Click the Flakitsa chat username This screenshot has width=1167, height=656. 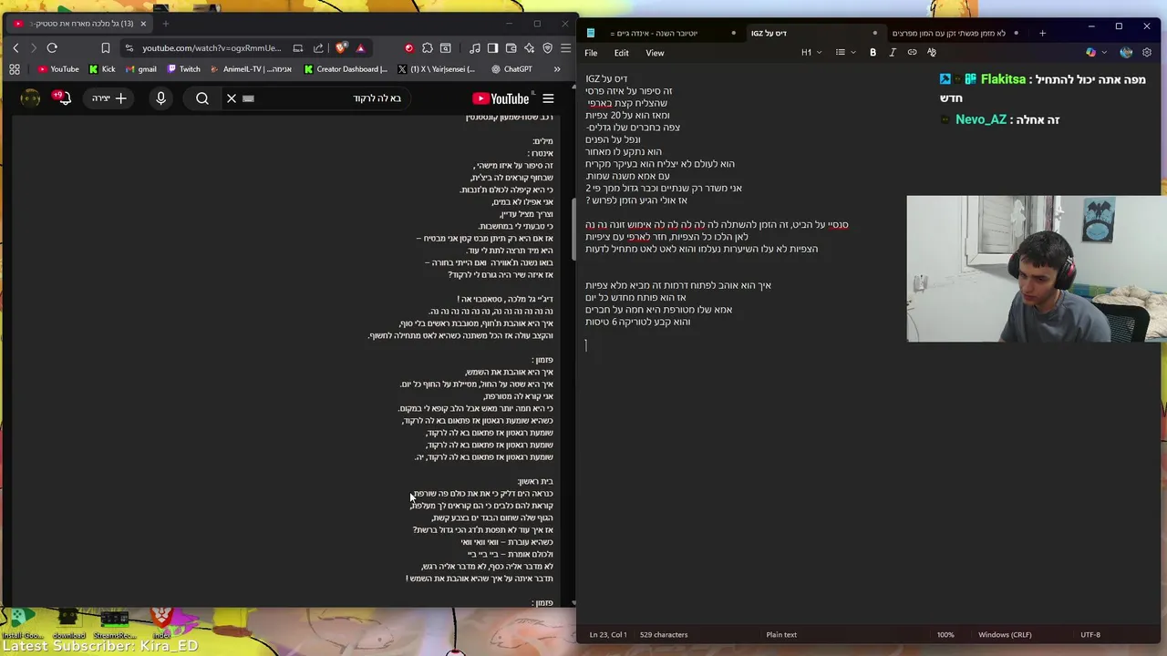(1003, 79)
